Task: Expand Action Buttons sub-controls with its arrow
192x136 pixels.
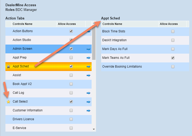Action: click(88, 31)
